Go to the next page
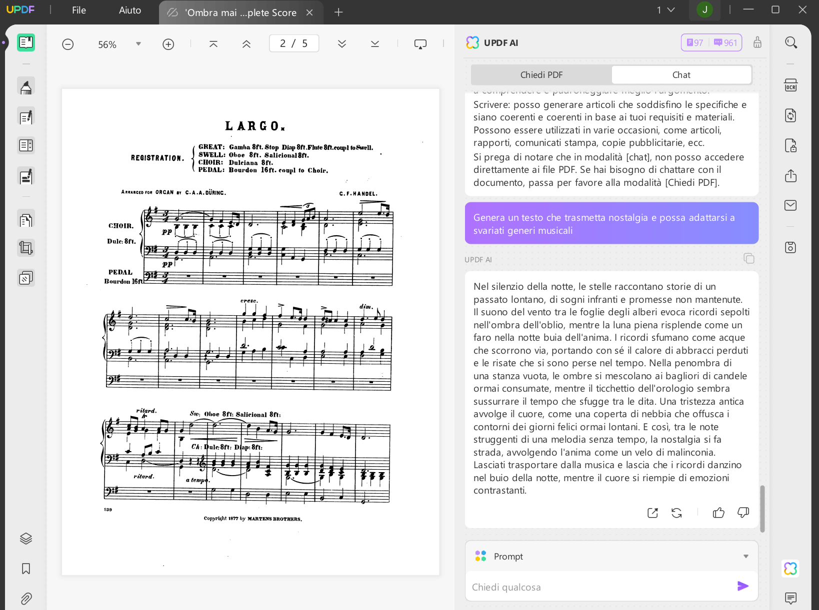Viewport: 819px width, 610px height. point(342,44)
